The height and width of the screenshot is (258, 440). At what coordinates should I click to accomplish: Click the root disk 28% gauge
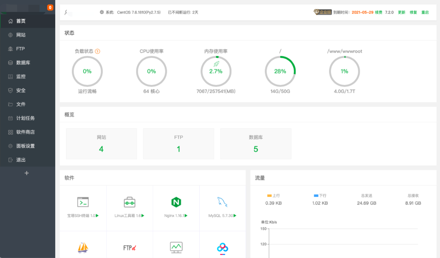280,71
